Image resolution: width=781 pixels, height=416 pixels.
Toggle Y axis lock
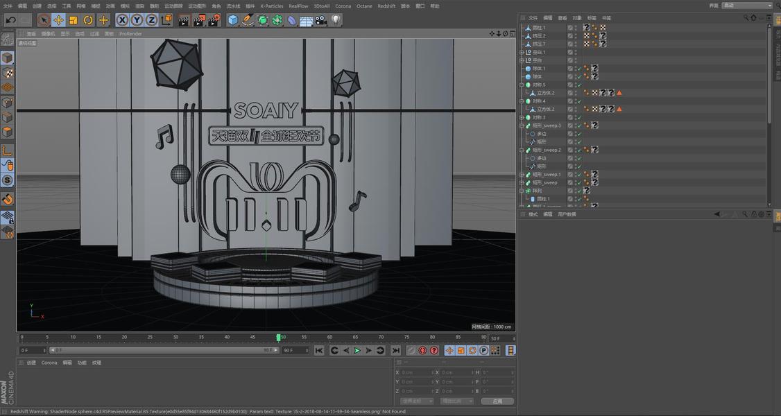click(x=137, y=20)
